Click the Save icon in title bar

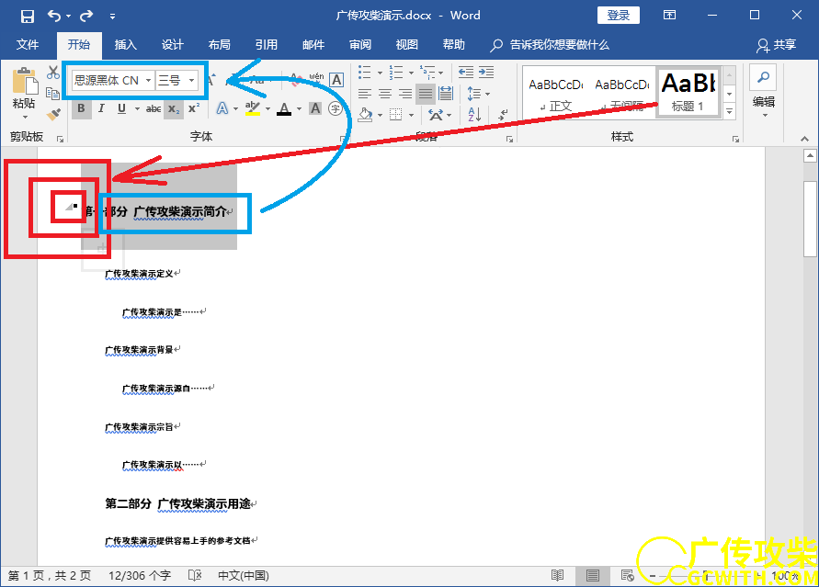point(28,16)
